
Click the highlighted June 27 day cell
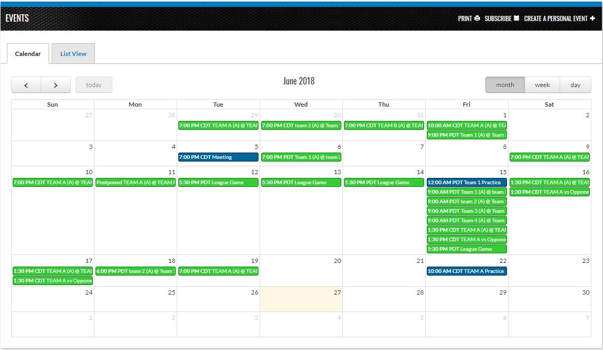tap(301, 302)
